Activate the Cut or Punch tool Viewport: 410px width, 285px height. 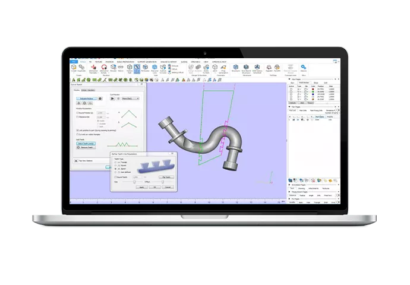pos(137,69)
